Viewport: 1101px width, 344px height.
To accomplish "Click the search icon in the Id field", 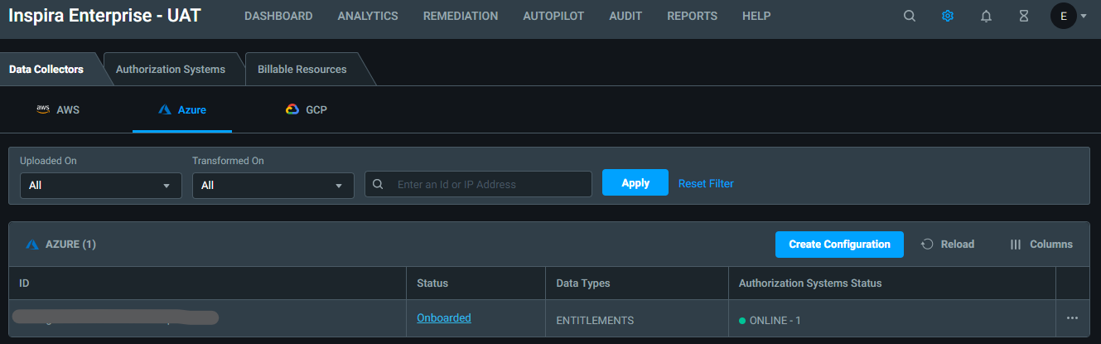I will coord(378,184).
